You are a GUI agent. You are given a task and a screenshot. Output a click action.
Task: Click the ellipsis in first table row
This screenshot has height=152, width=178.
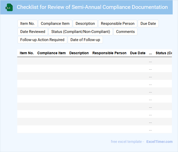tap(150, 61)
